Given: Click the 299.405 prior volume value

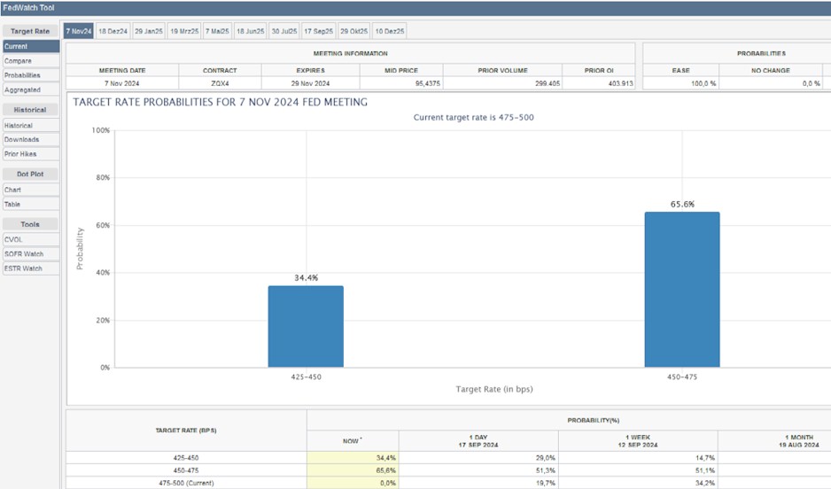Looking at the screenshot, I should (548, 83).
